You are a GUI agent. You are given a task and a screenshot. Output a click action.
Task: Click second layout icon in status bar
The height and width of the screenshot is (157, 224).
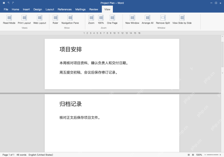coord(193,155)
